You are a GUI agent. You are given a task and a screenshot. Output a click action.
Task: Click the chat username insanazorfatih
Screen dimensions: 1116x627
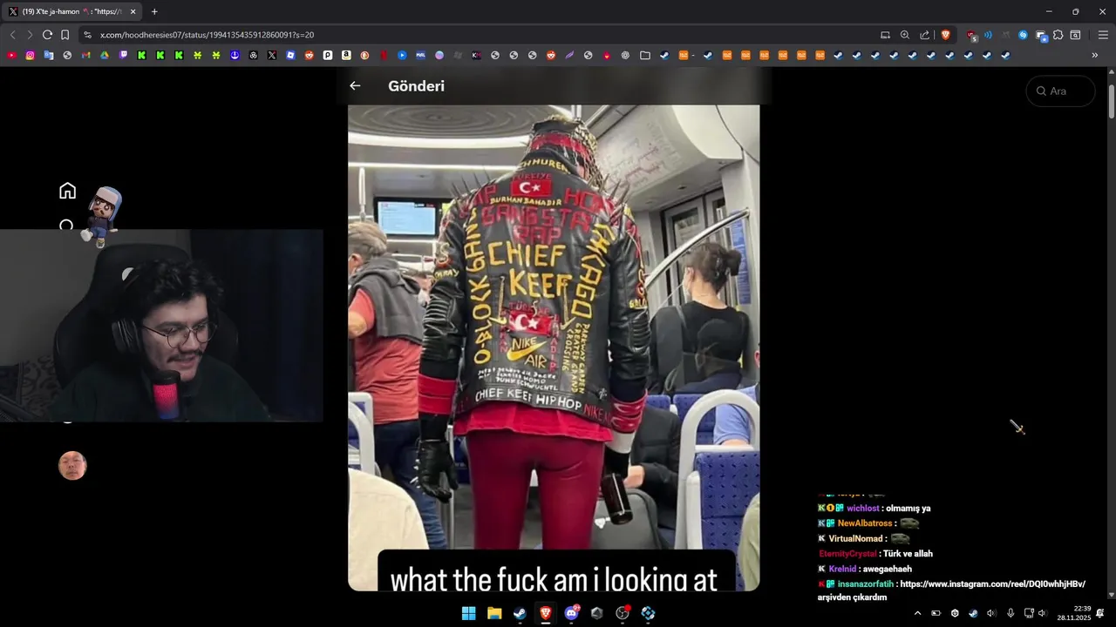coord(865,583)
